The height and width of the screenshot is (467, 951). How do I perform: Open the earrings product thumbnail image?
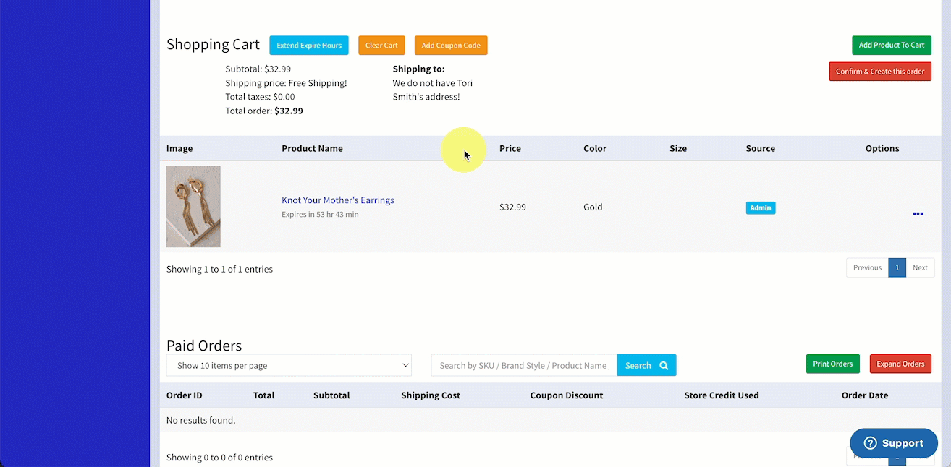193,207
